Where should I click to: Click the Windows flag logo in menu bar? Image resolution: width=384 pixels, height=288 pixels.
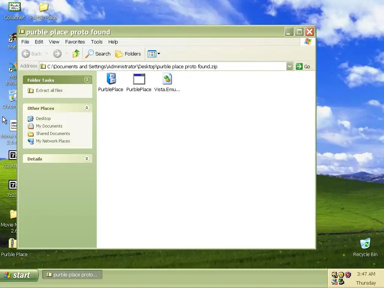(308, 42)
